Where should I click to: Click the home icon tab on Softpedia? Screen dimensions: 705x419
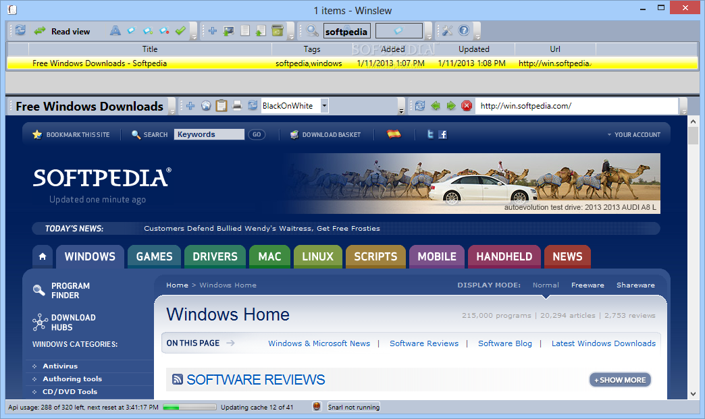[x=43, y=256]
